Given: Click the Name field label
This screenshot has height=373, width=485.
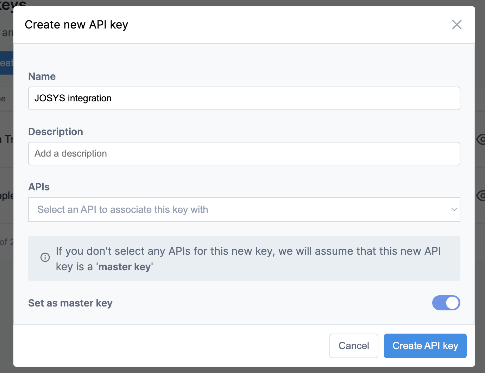Looking at the screenshot, I should pos(42,76).
